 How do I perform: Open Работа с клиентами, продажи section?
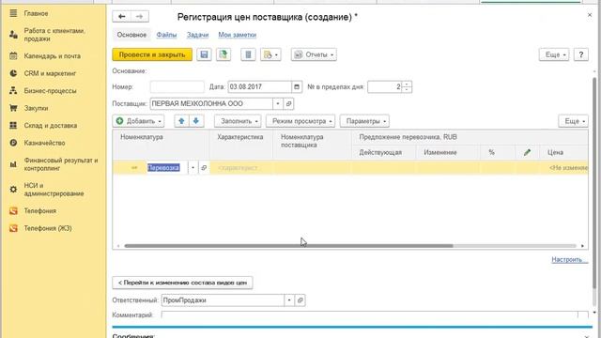coord(54,35)
